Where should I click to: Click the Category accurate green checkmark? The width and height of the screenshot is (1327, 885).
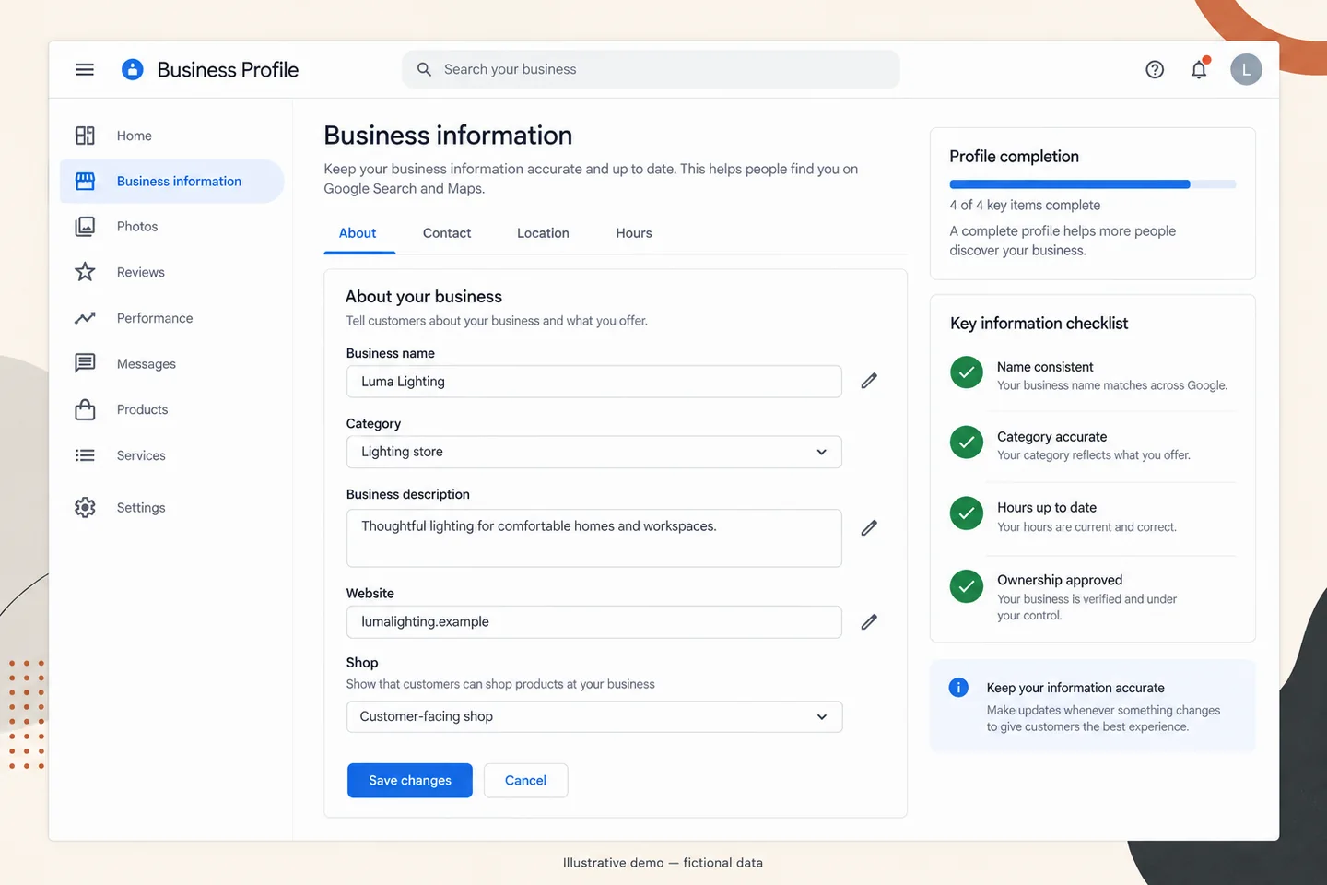(967, 442)
